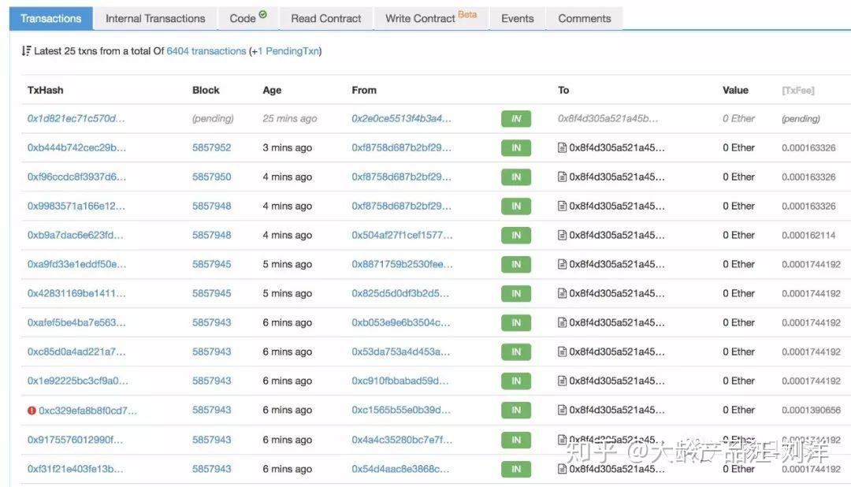
Task: Click contract file icon in 0x1e92225bc3cf9a0 row
Action: coord(562,381)
